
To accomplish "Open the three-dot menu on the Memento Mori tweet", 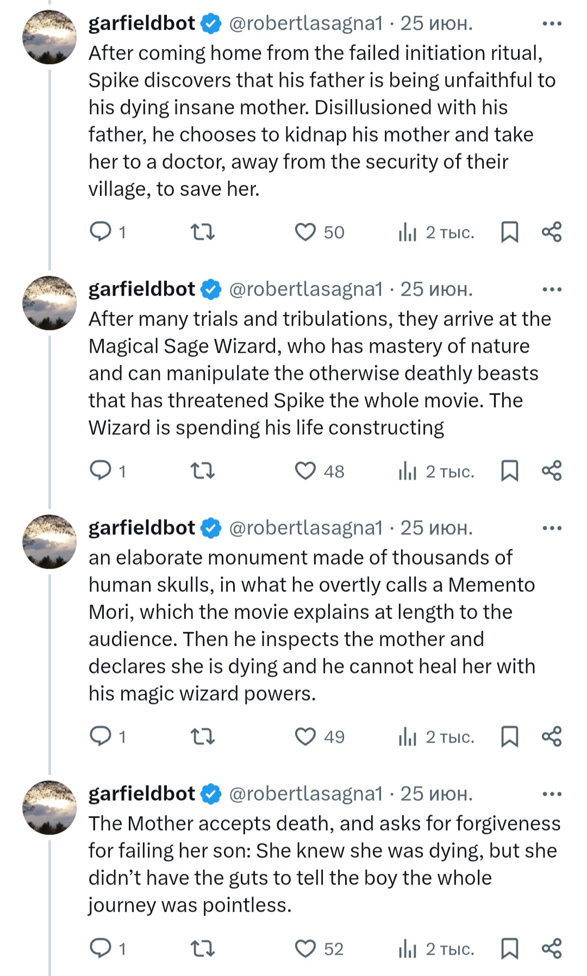I will tap(552, 528).
